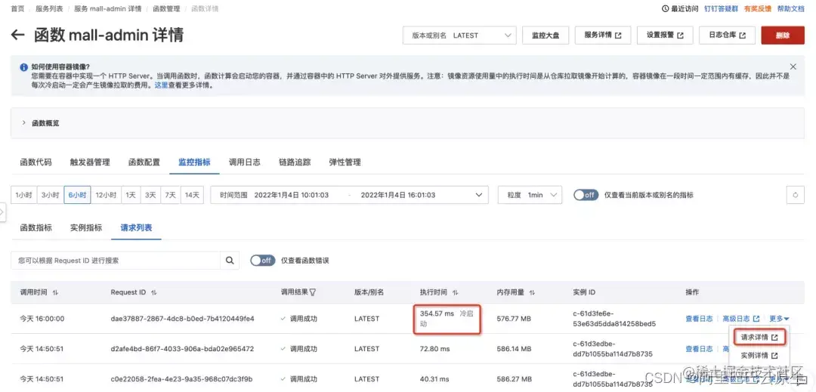
Task: Click the refresh icon at right of time range
Action: point(795,195)
